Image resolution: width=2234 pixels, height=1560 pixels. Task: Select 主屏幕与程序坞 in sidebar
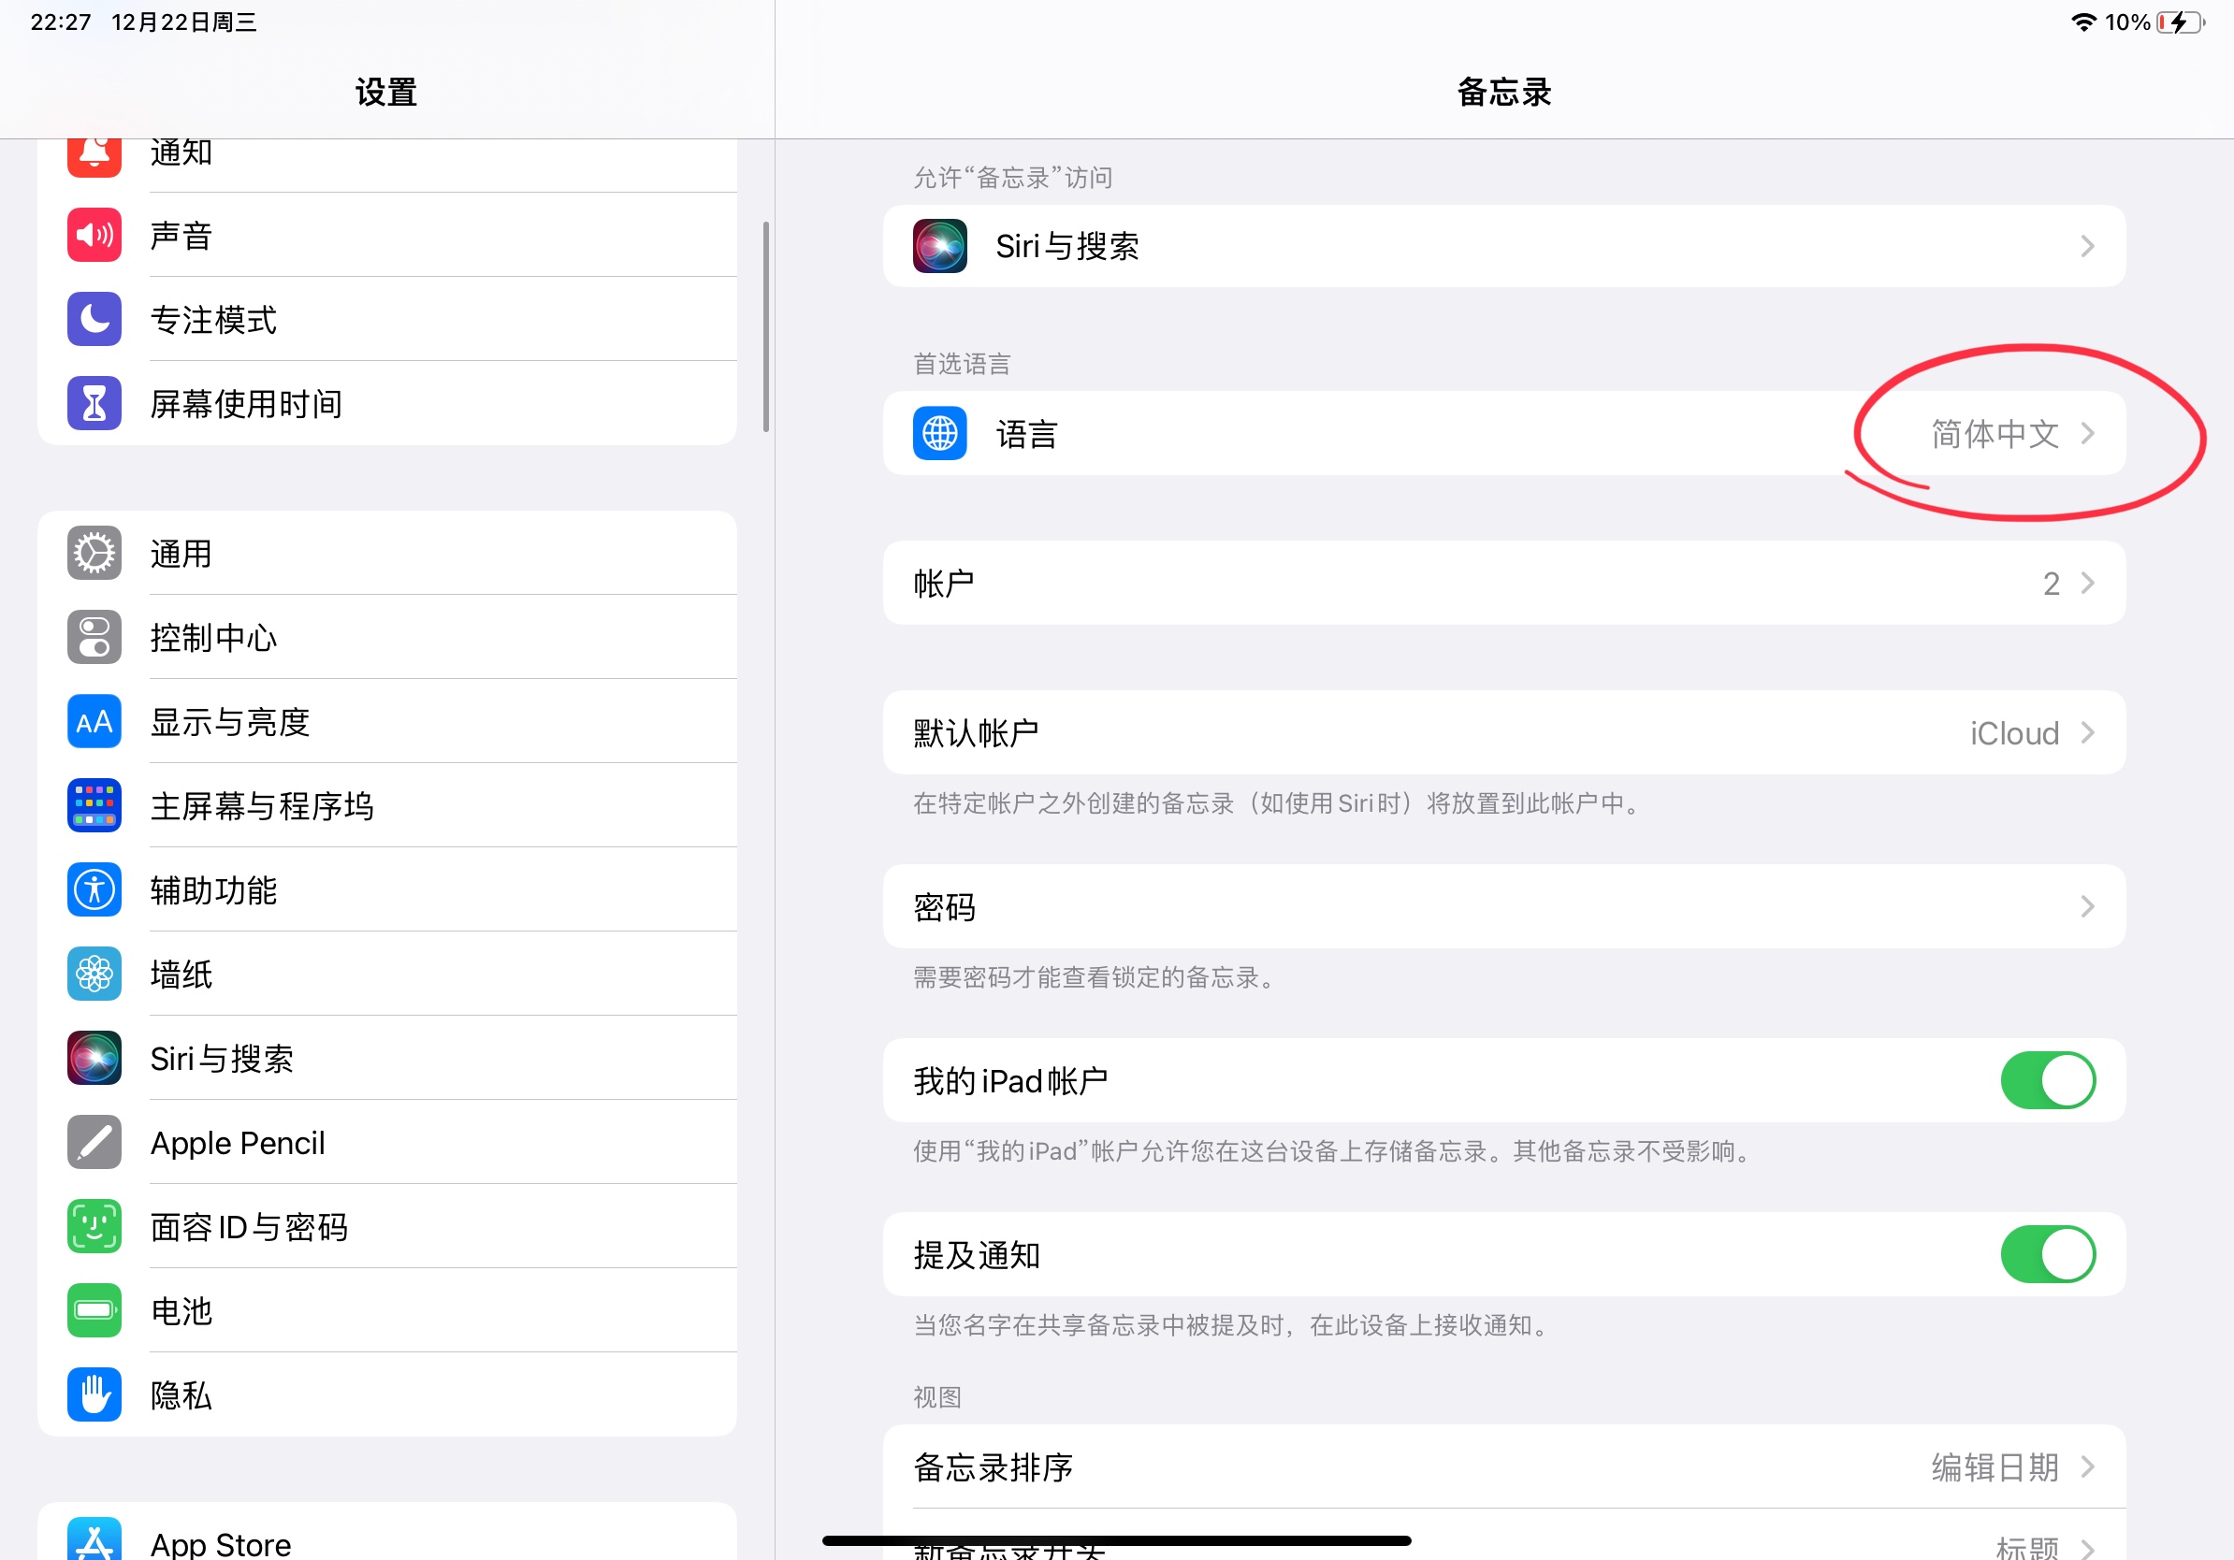[x=262, y=806]
